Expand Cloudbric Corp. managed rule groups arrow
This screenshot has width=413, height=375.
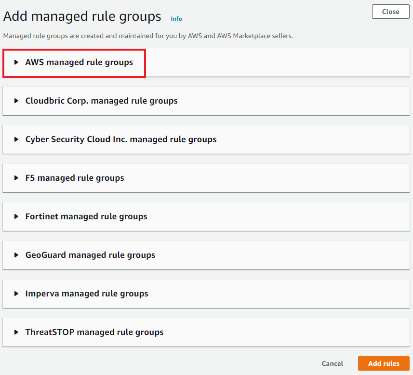[x=16, y=101]
